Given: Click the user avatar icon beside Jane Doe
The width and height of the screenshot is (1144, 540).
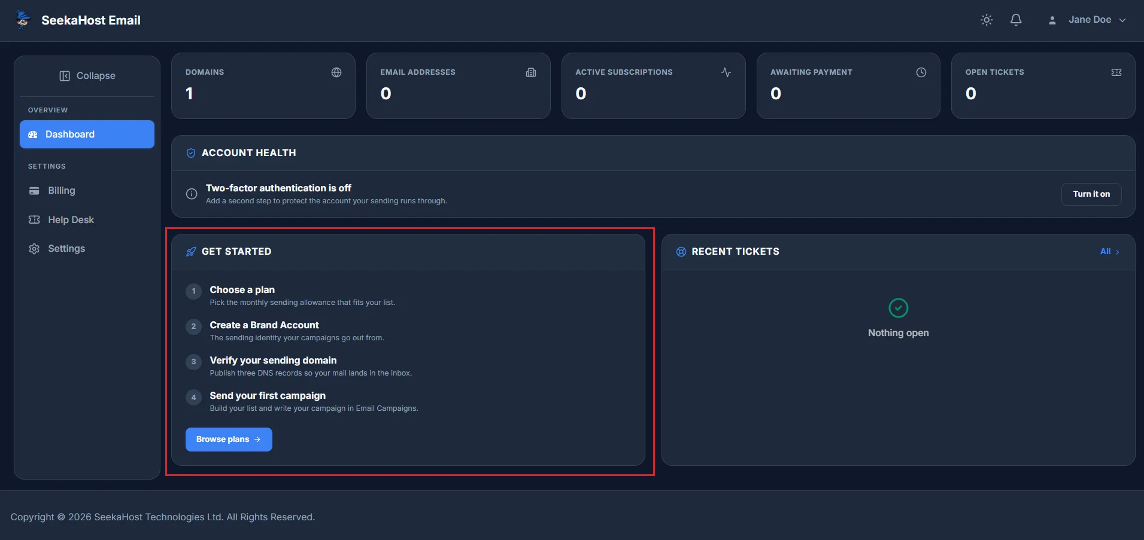Looking at the screenshot, I should tap(1052, 20).
